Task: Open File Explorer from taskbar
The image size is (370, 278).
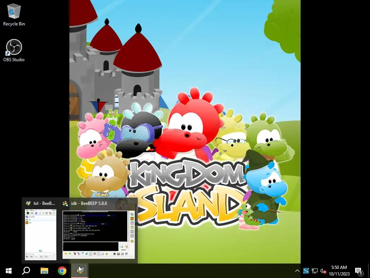Action: [x=44, y=271]
